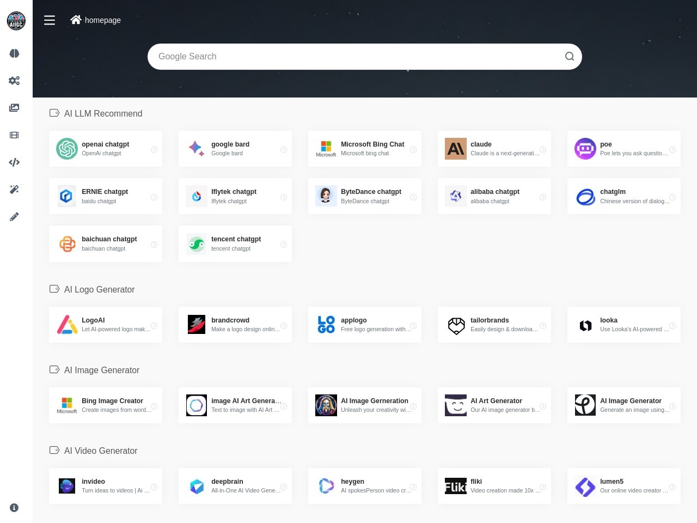Viewport: 697px width, 523px height.
Task: Click the arrow on openai chatgpt card
Action: (x=154, y=150)
